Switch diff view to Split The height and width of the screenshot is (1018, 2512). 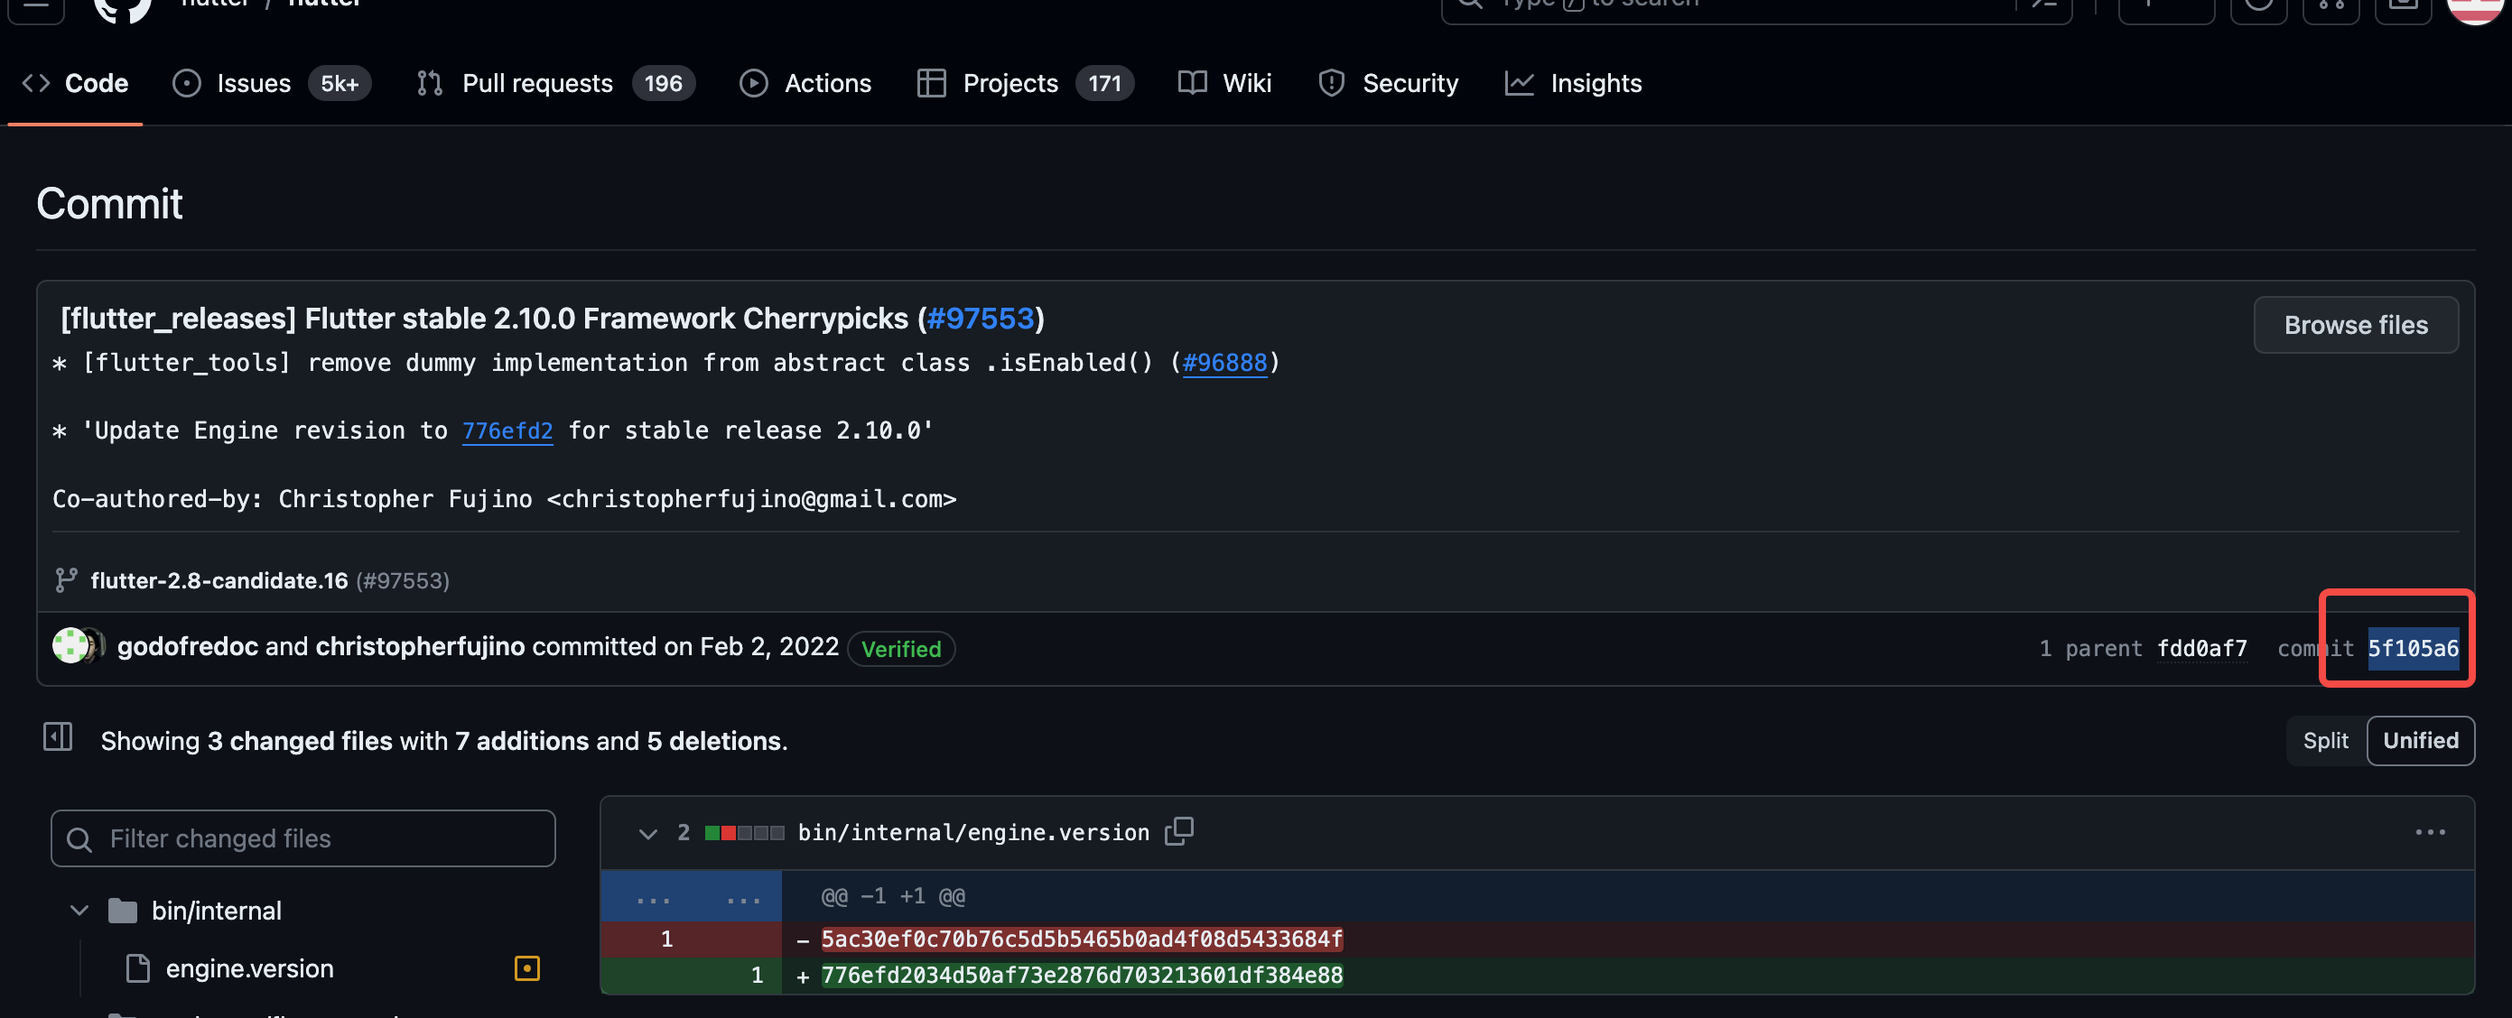pyautogui.click(x=2325, y=741)
